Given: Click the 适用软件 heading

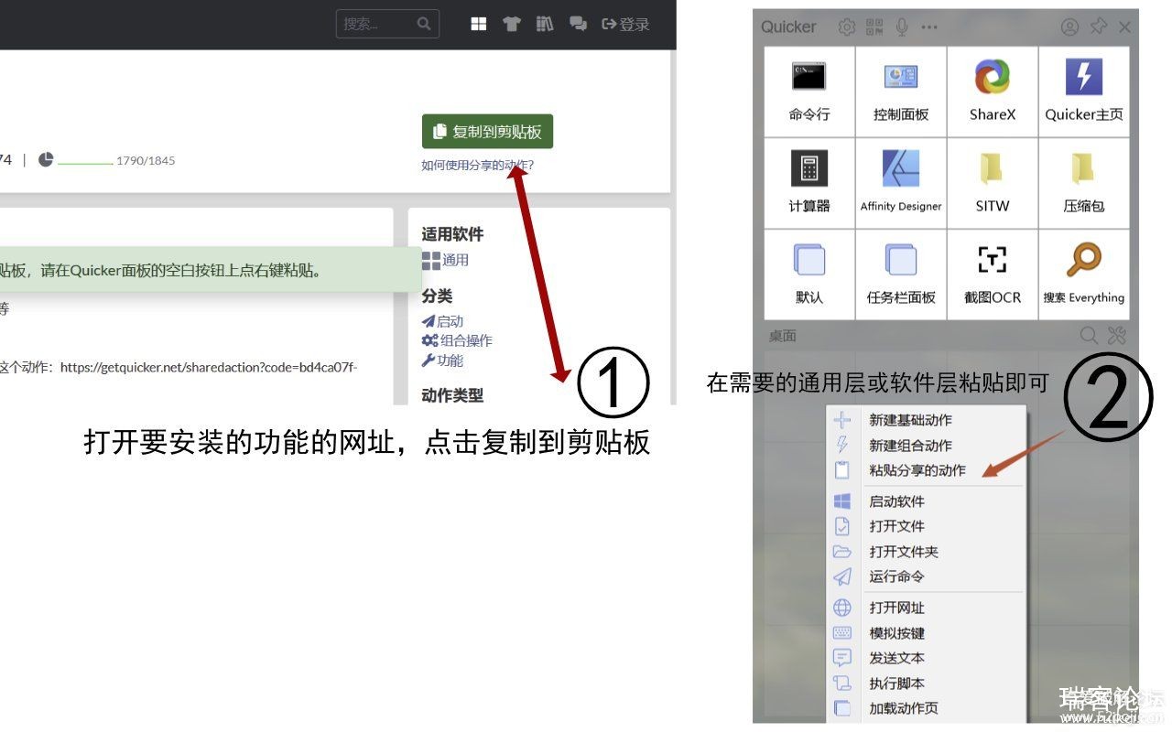Looking at the screenshot, I should point(452,234).
